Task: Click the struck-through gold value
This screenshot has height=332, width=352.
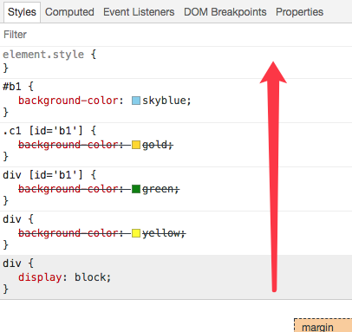Action: point(154,145)
